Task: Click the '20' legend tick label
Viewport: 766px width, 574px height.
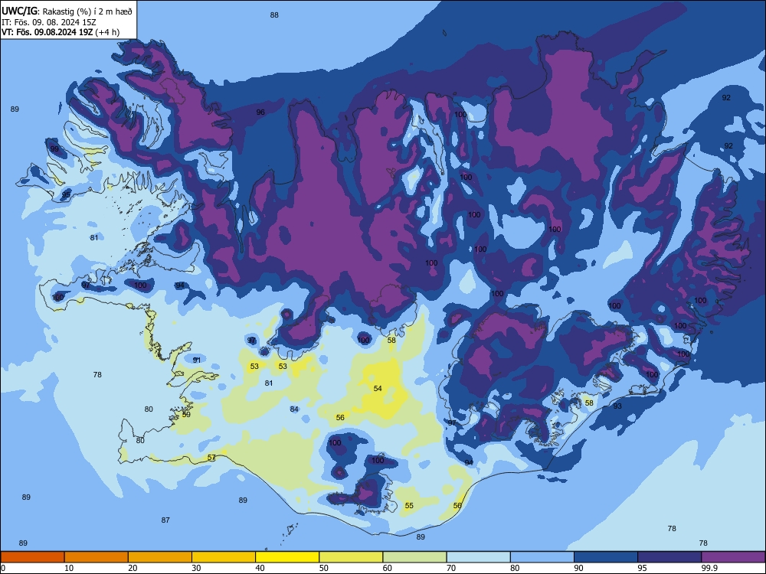Action: tap(133, 568)
